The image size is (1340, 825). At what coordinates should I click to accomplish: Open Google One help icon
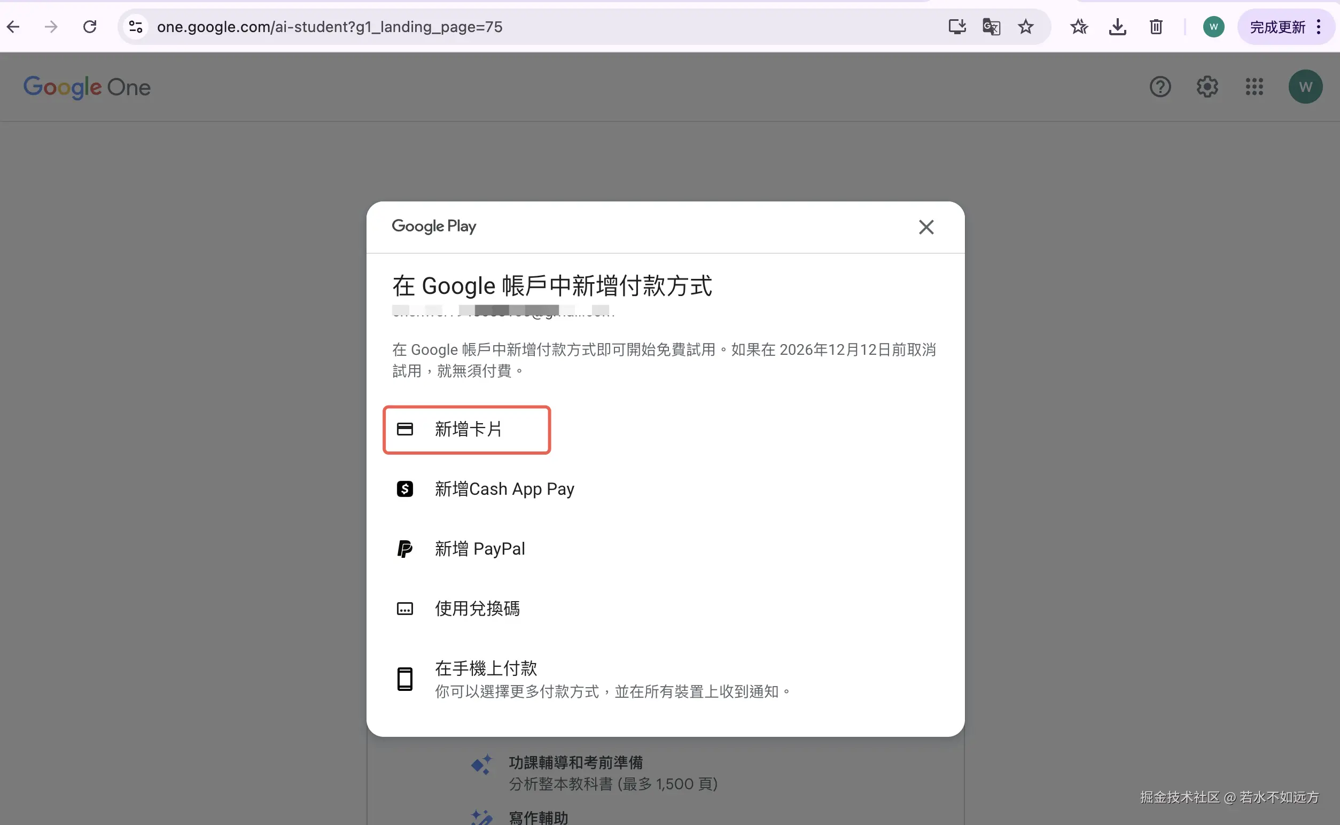(1160, 87)
